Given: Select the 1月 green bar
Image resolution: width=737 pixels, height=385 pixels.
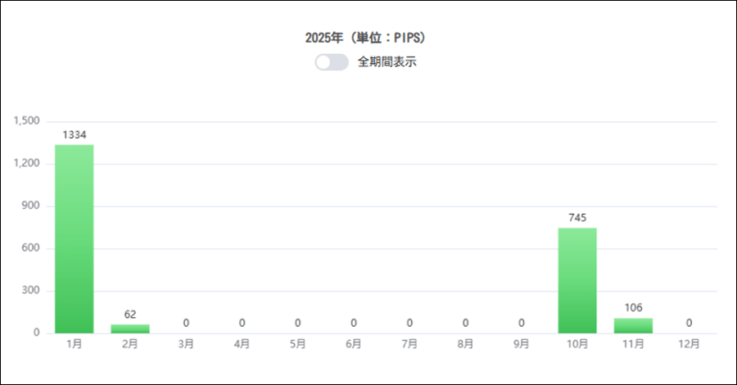Looking at the screenshot, I should coord(75,238).
